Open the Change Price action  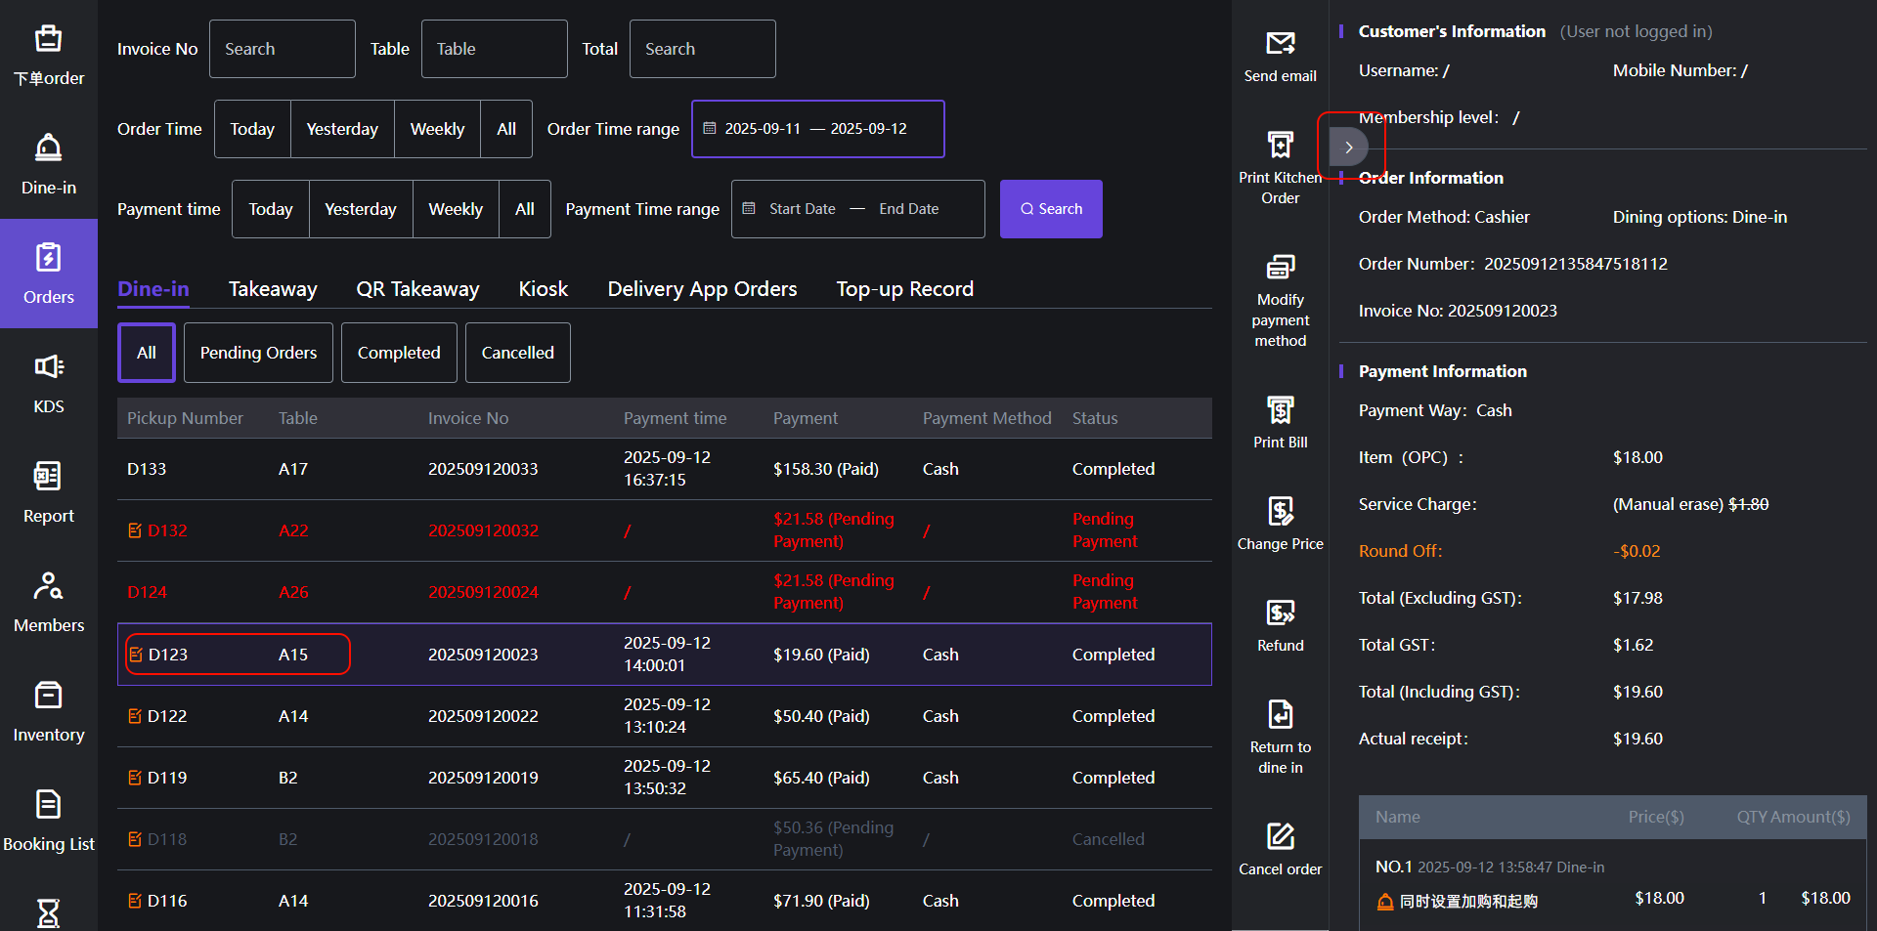[1280, 512]
